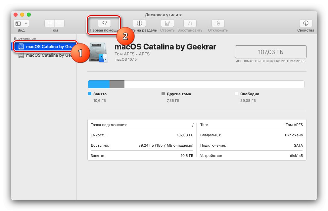Expand details for the second Catalina volume
The height and width of the screenshot is (211, 328).
click(x=46, y=55)
